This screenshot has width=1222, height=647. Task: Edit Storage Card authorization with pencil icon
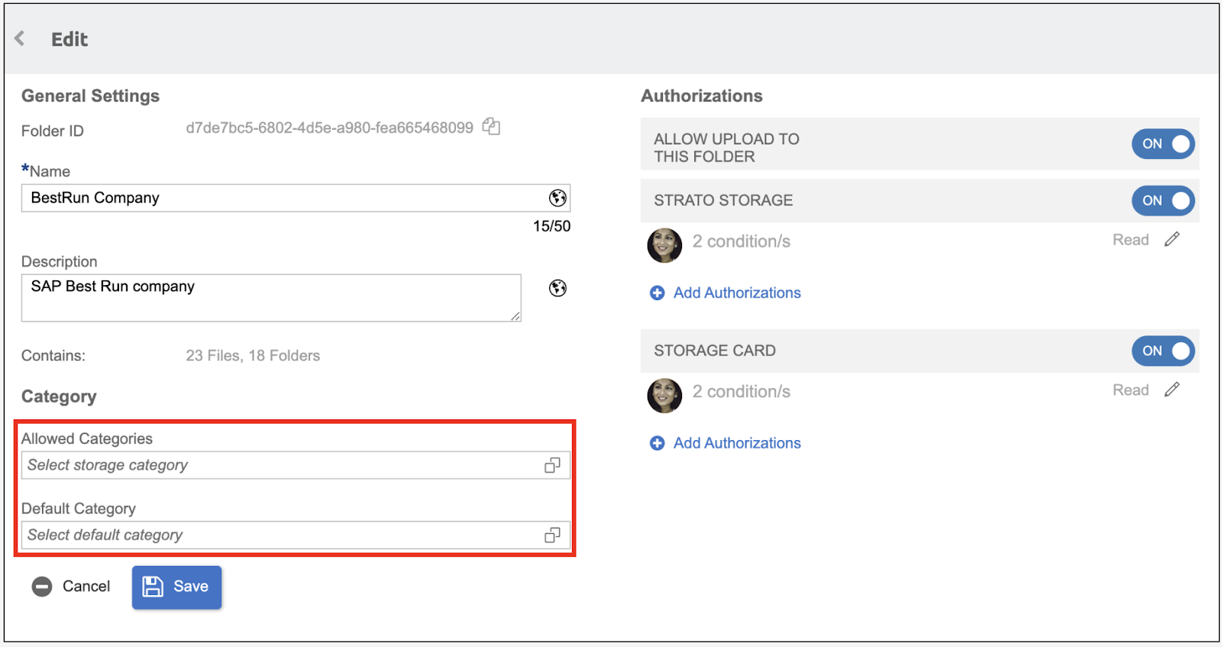click(x=1172, y=390)
